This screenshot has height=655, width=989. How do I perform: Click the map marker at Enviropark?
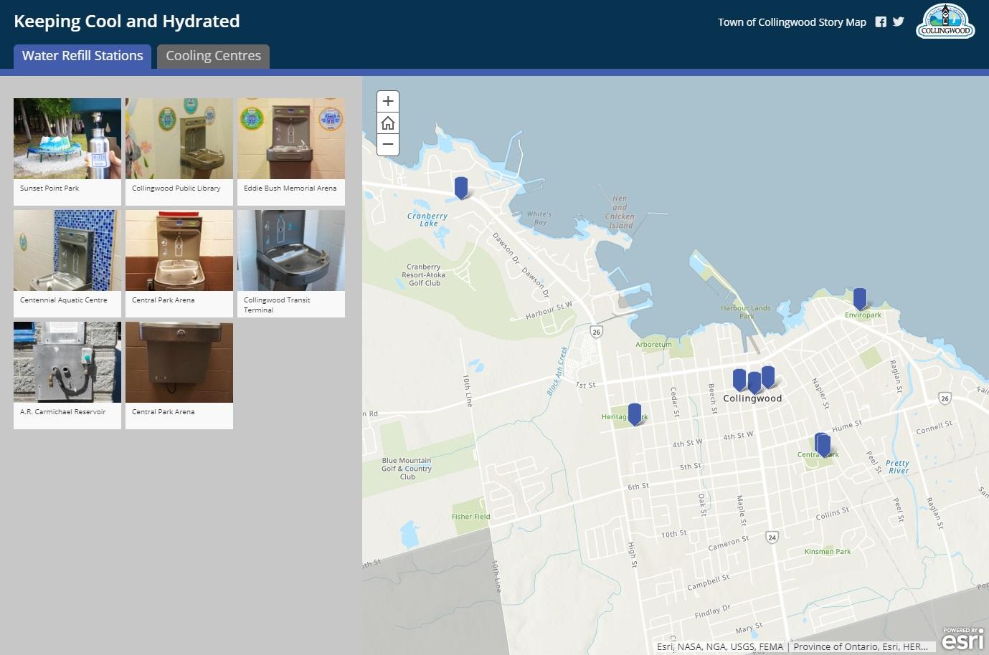pyautogui.click(x=859, y=298)
